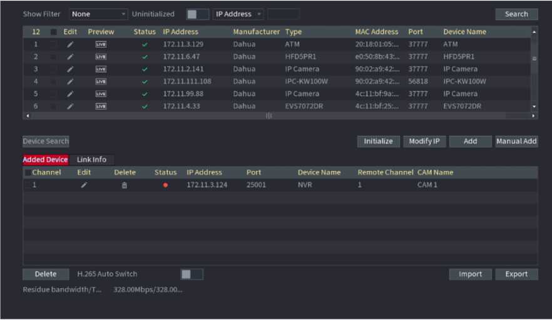Select the Added Device tab

(x=46, y=160)
